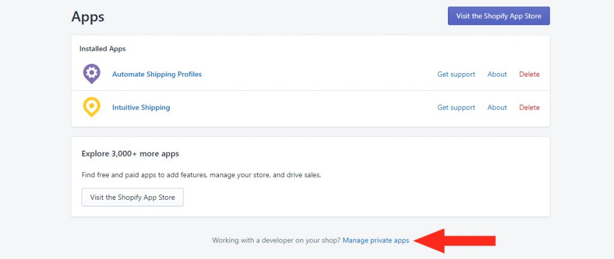Image resolution: width=614 pixels, height=259 pixels.
Task: Open the Intuitive Shipping app
Action: (x=141, y=108)
